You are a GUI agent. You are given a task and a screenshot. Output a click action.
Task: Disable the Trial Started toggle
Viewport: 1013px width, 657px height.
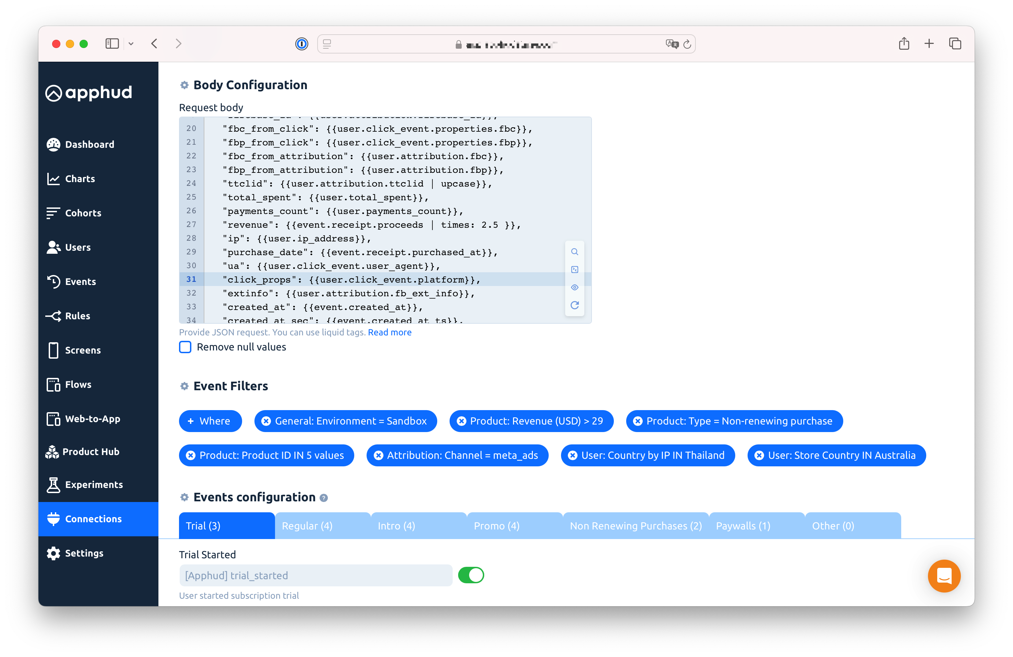click(471, 575)
